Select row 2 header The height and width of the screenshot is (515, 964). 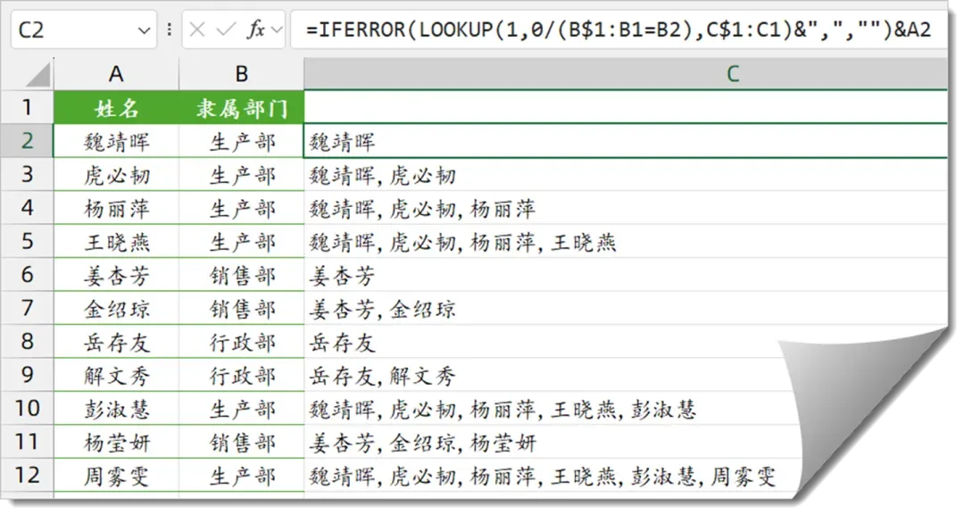27,141
